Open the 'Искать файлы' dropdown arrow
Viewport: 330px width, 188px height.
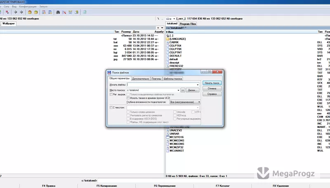(x=198, y=85)
